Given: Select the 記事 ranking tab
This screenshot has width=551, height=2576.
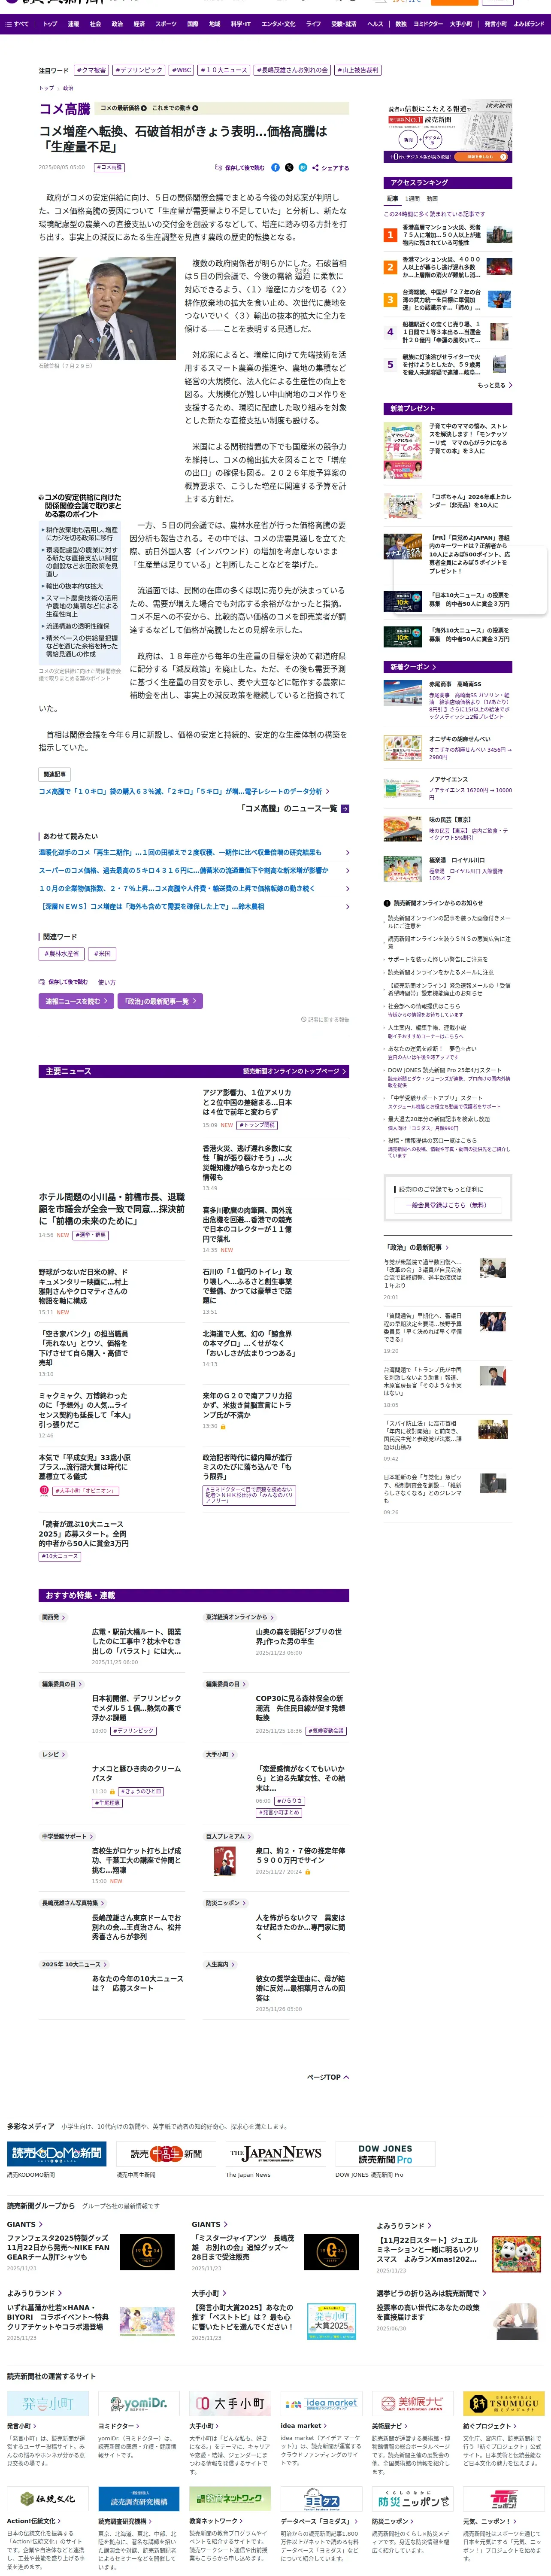Looking at the screenshot, I should [393, 199].
